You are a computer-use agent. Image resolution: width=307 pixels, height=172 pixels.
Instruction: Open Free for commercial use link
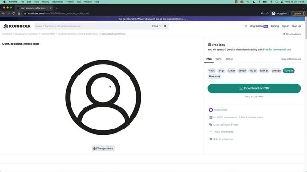(277, 50)
